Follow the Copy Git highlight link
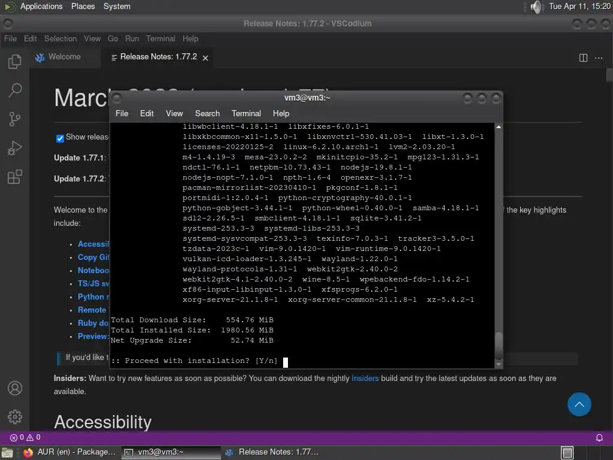 coord(93,257)
